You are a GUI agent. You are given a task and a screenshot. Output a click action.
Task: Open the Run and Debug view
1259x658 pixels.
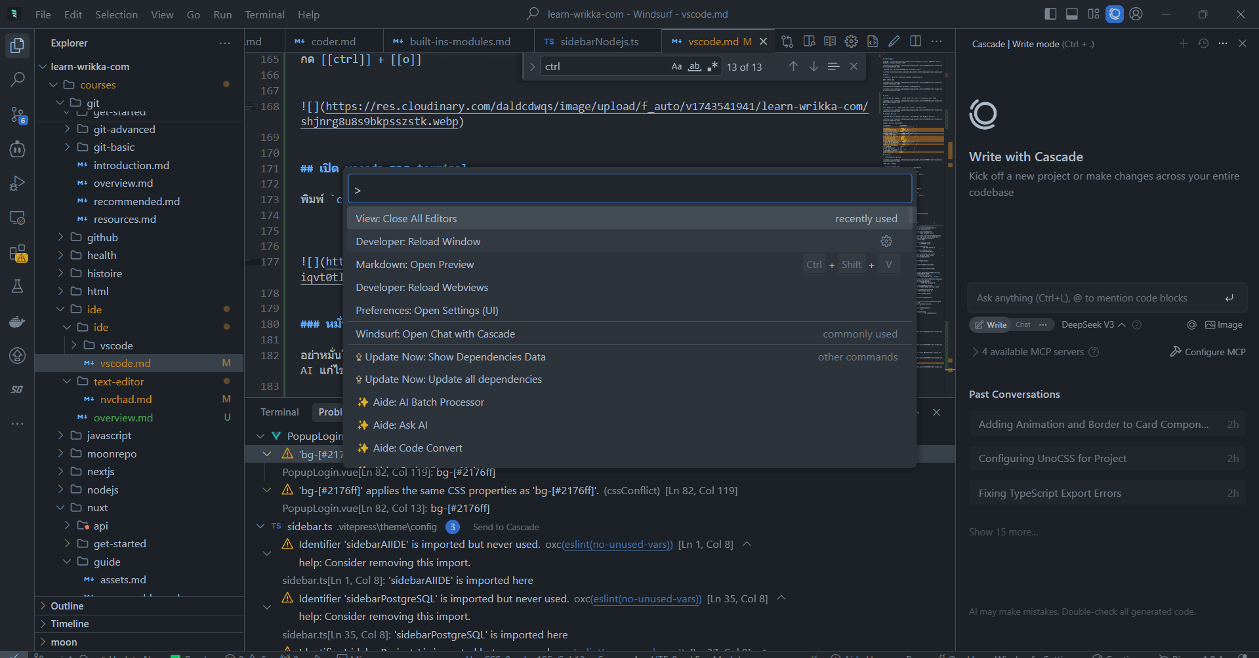(18, 184)
